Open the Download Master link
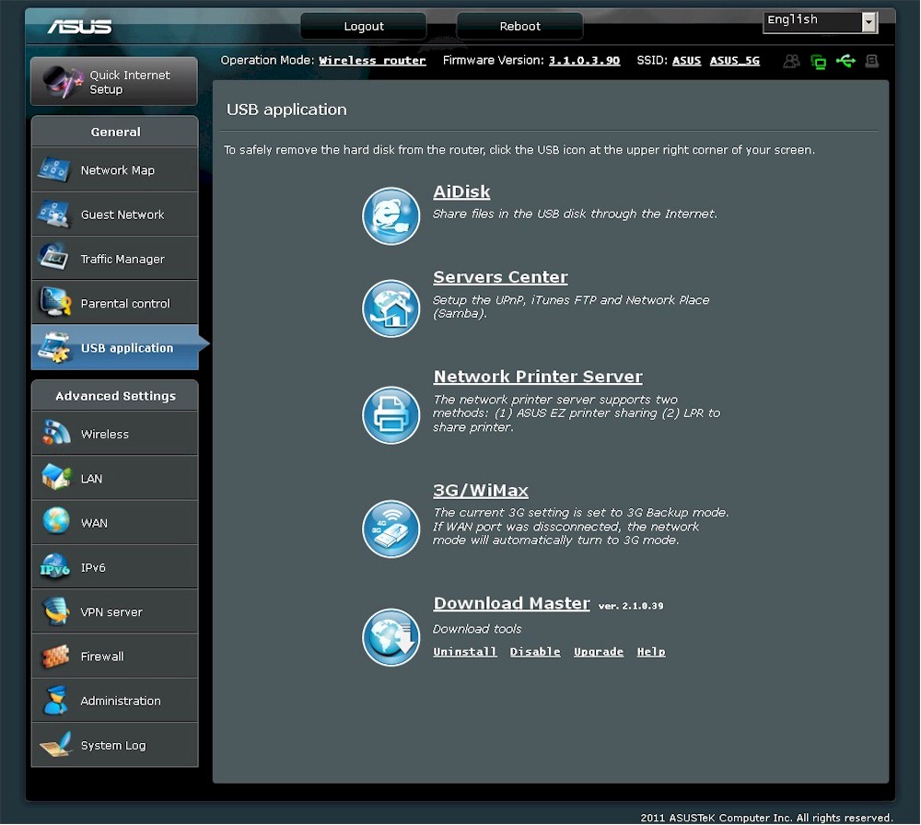 (511, 603)
